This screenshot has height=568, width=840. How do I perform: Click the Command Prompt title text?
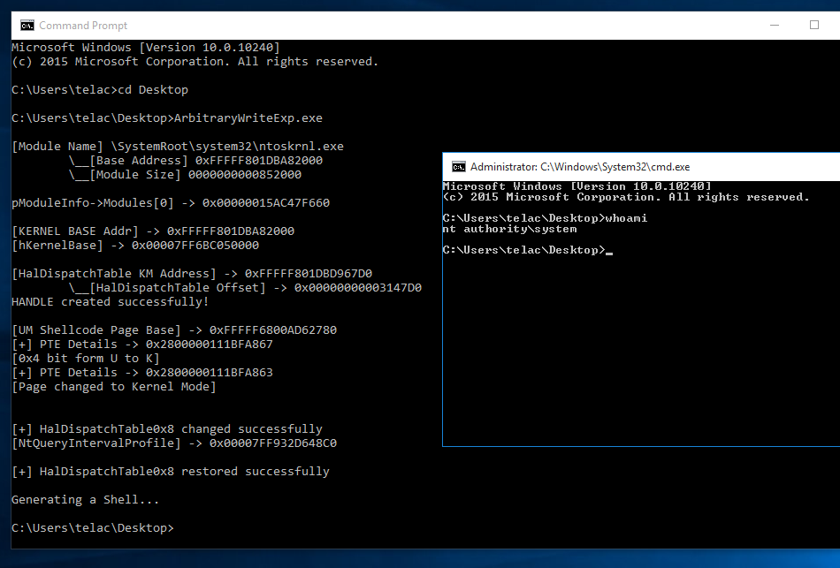83,26
